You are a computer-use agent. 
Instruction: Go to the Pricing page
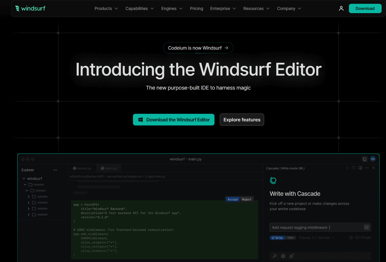tap(196, 8)
